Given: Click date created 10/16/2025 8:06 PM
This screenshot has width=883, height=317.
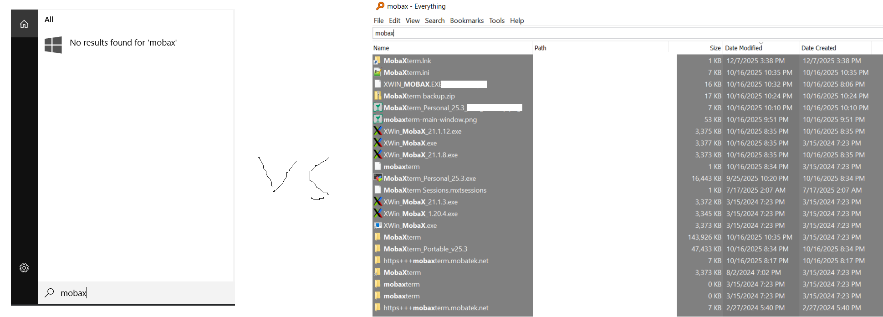Looking at the screenshot, I should [833, 84].
